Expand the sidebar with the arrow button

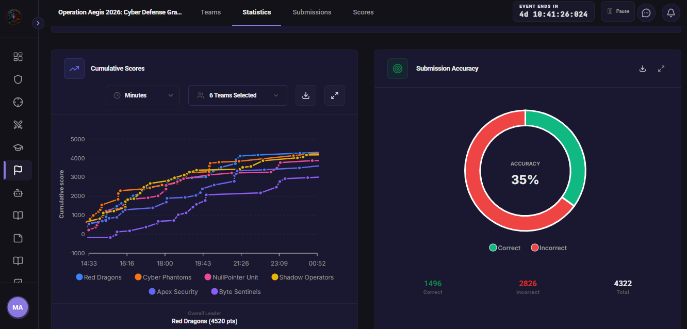pos(38,23)
